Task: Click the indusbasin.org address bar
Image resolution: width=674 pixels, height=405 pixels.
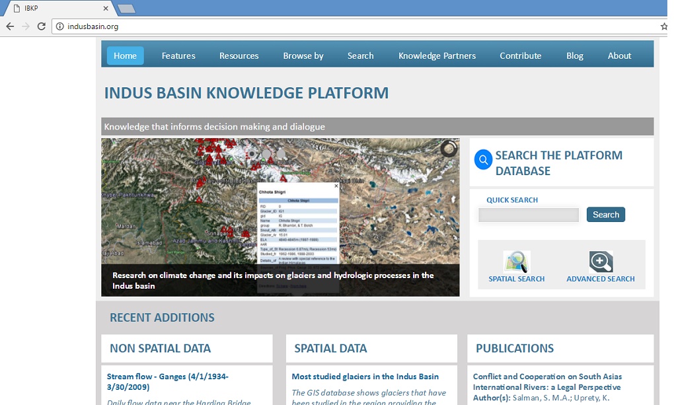Action: (x=357, y=26)
